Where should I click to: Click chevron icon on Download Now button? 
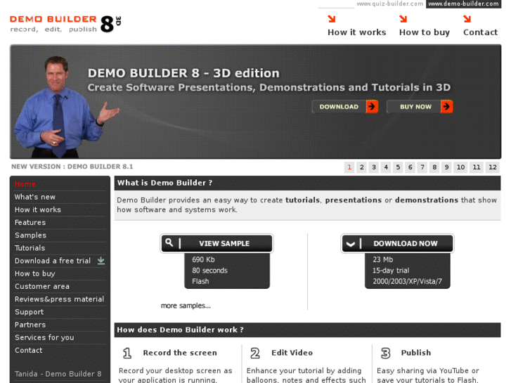pos(350,244)
